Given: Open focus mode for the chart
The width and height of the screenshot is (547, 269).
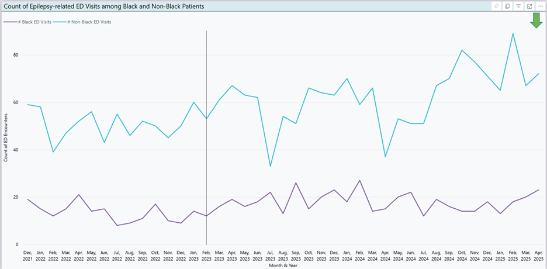Looking at the screenshot, I should 529,6.
